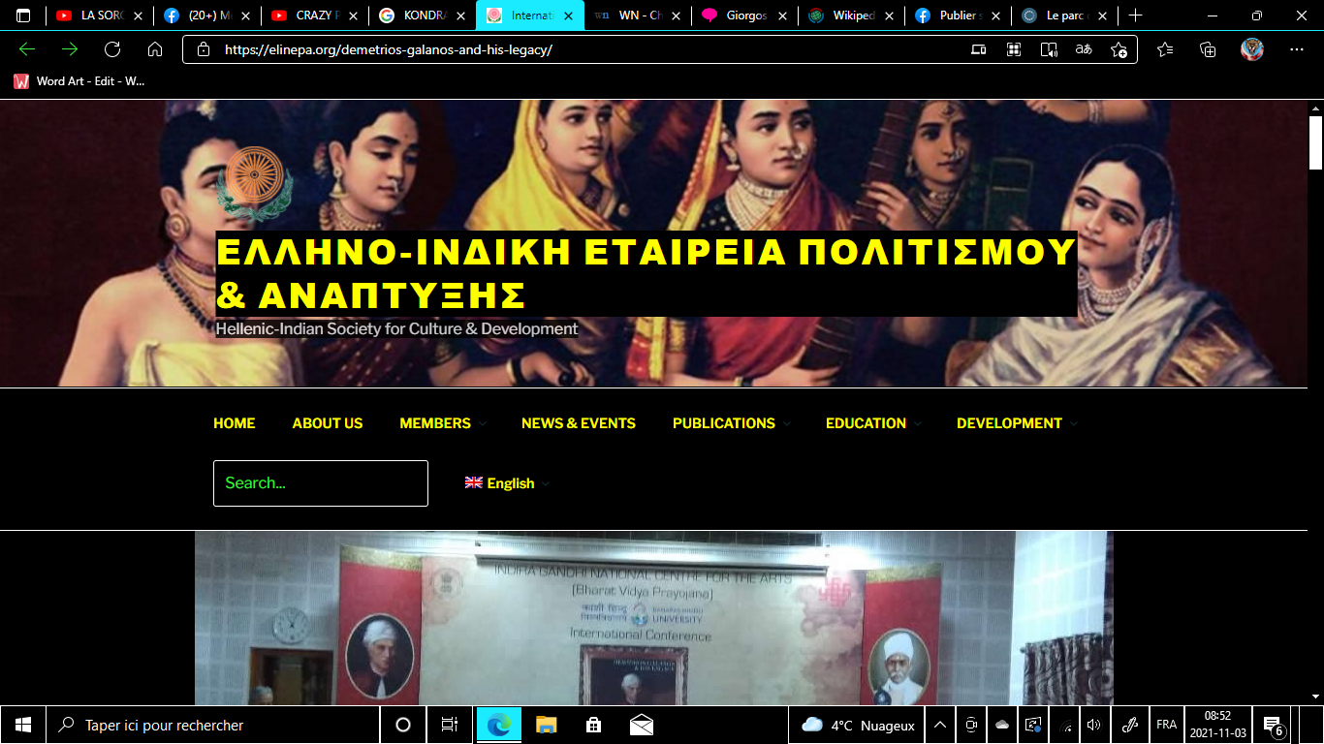Open the network connection tray icon
Screen dimensions: 1324x744
click(1066, 725)
